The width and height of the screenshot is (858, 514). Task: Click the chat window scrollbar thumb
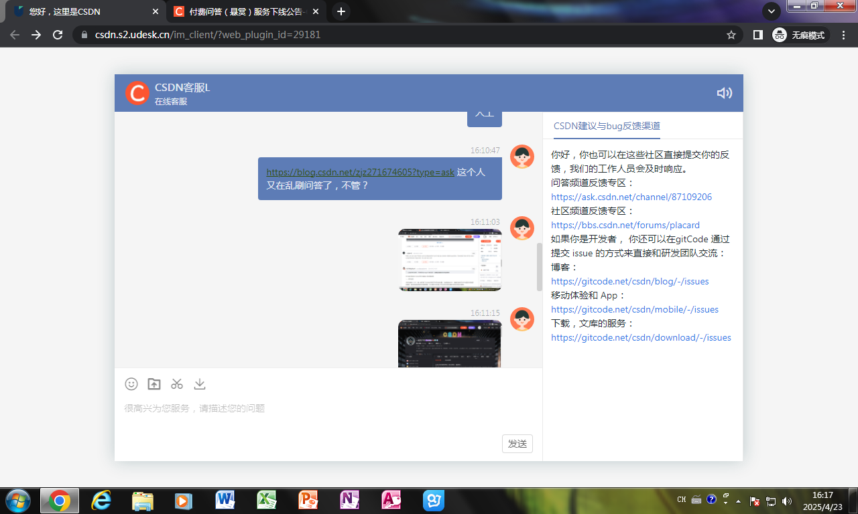coord(540,266)
